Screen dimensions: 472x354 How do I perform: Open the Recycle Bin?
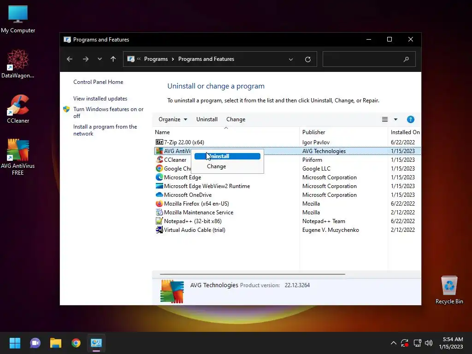point(449,289)
